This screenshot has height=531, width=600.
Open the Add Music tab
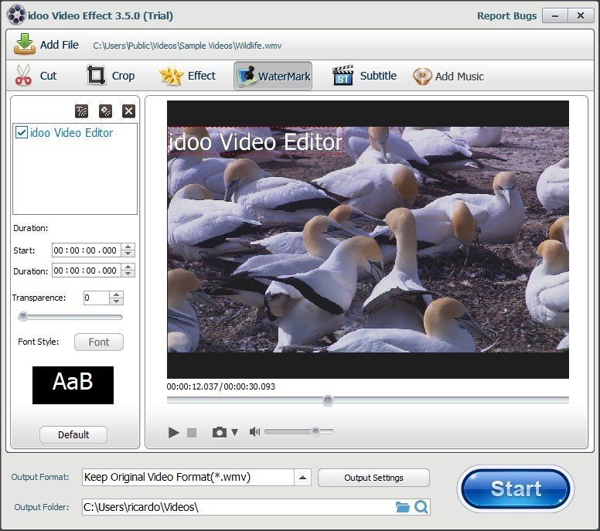click(x=448, y=77)
